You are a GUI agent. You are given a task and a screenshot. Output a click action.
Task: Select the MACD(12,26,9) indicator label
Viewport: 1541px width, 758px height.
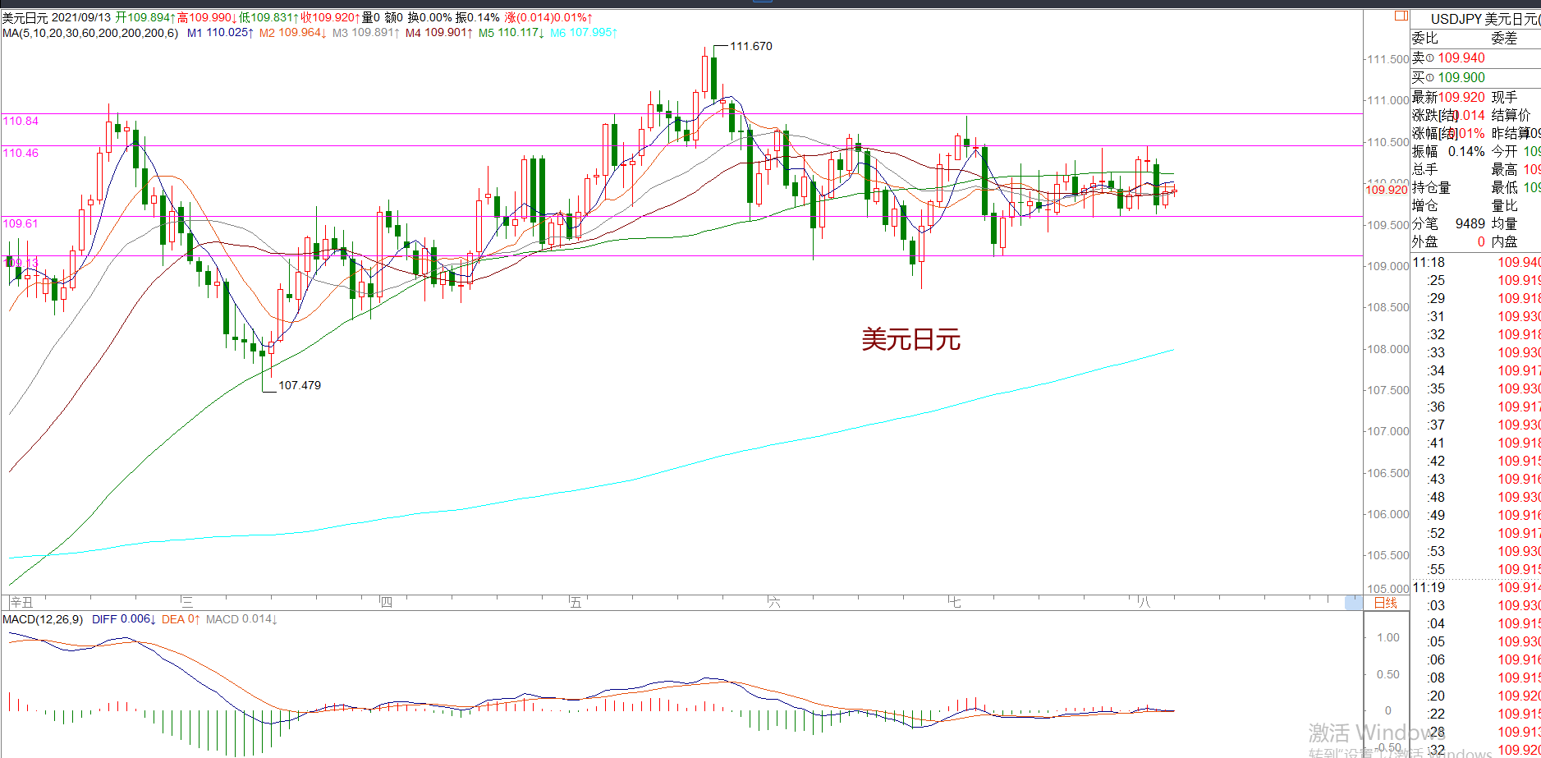click(43, 619)
